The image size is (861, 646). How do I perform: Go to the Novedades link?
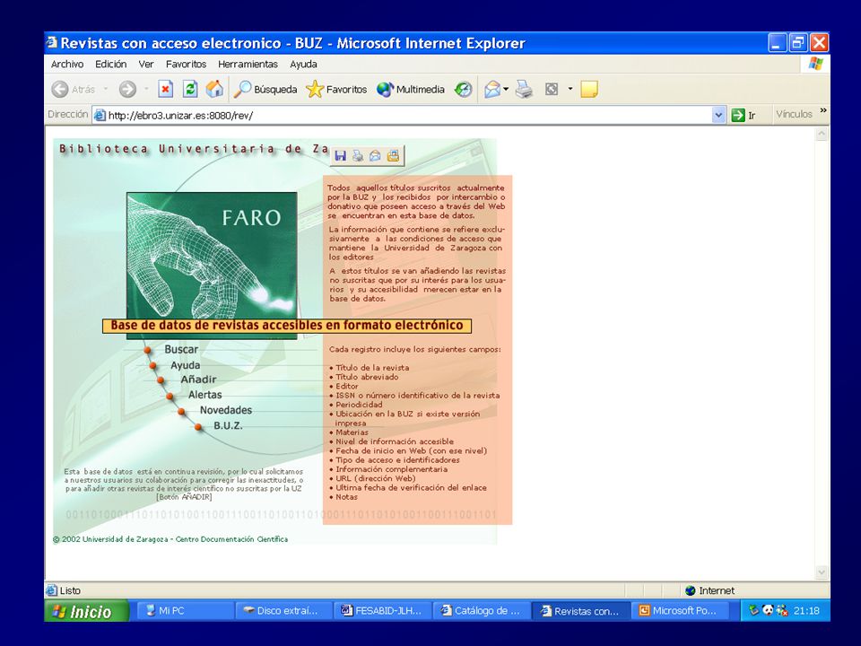tap(226, 410)
